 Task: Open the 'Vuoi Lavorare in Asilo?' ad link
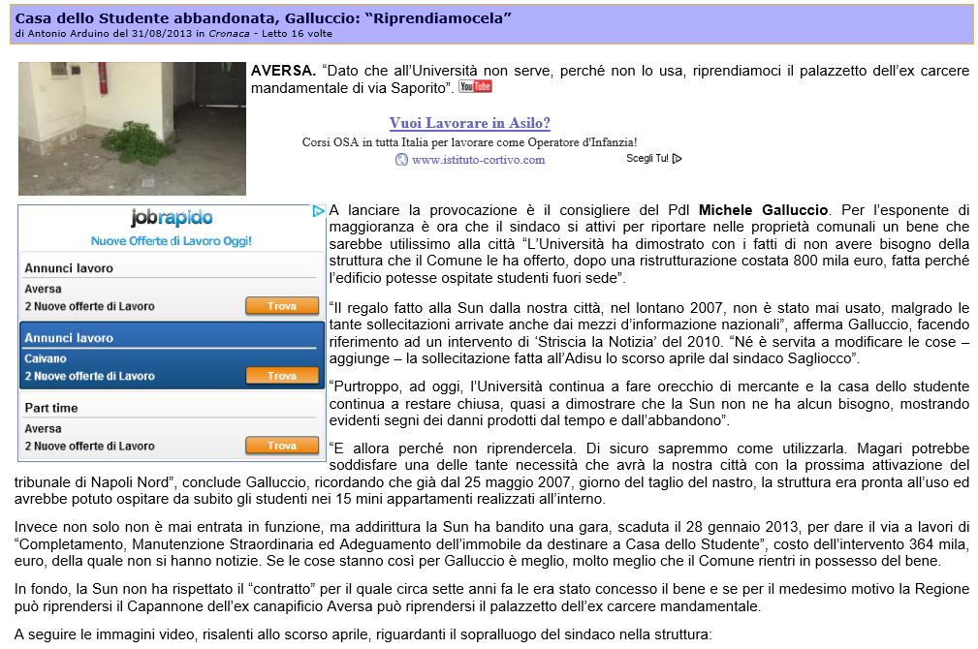coord(469,123)
